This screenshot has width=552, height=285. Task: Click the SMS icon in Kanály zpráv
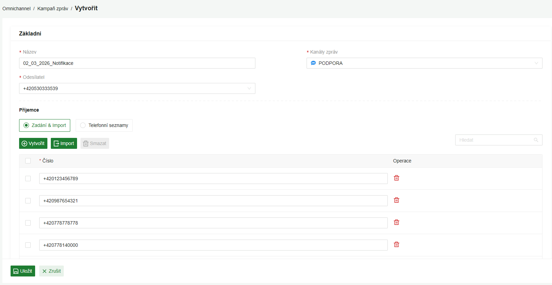[313, 63]
